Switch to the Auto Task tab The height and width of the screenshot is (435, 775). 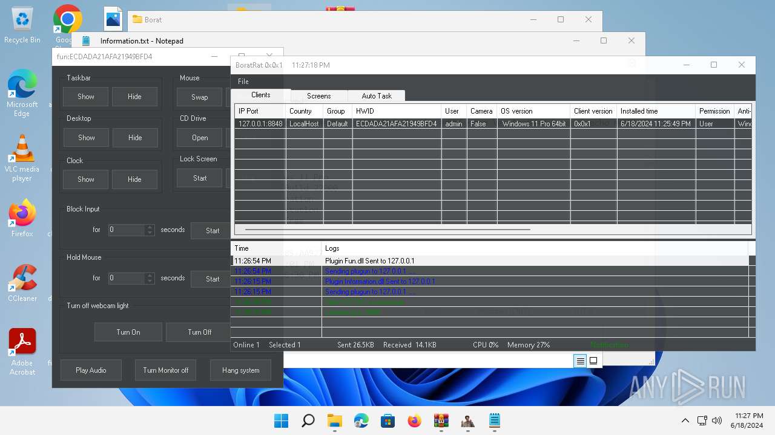377,96
